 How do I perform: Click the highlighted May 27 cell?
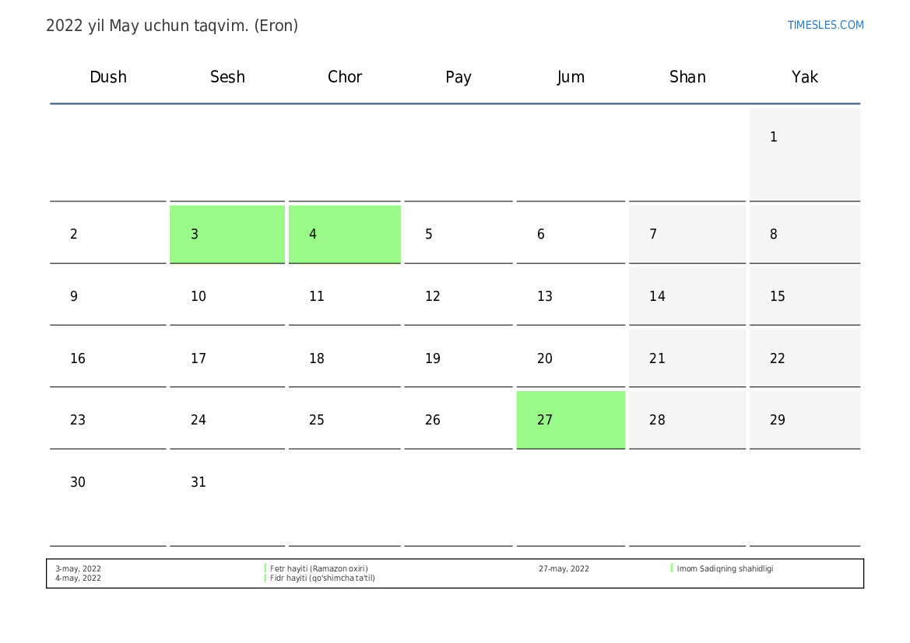click(x=571, y=420)
